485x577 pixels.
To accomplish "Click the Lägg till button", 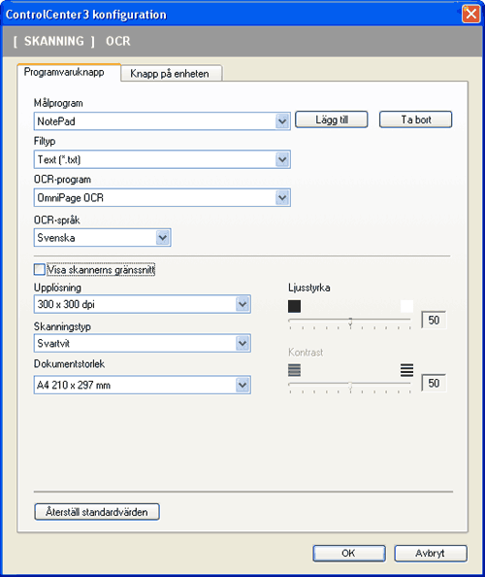I will tap(332, 119).
